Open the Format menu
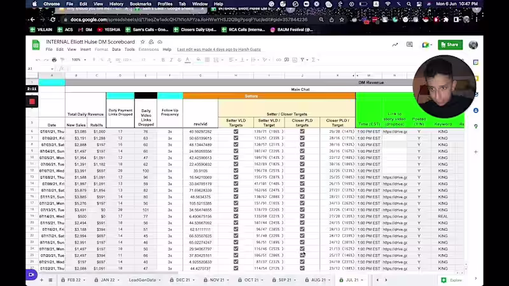509x286 pixels. tap(101, 50)
